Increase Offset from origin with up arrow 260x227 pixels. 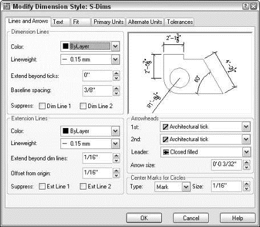[x=116, y=171]
